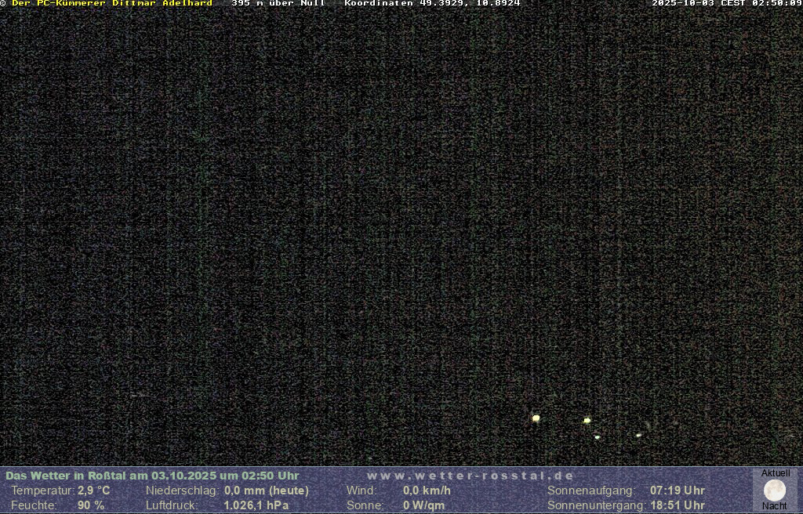Click the leftmost bright yellow light

pos(536,418)
